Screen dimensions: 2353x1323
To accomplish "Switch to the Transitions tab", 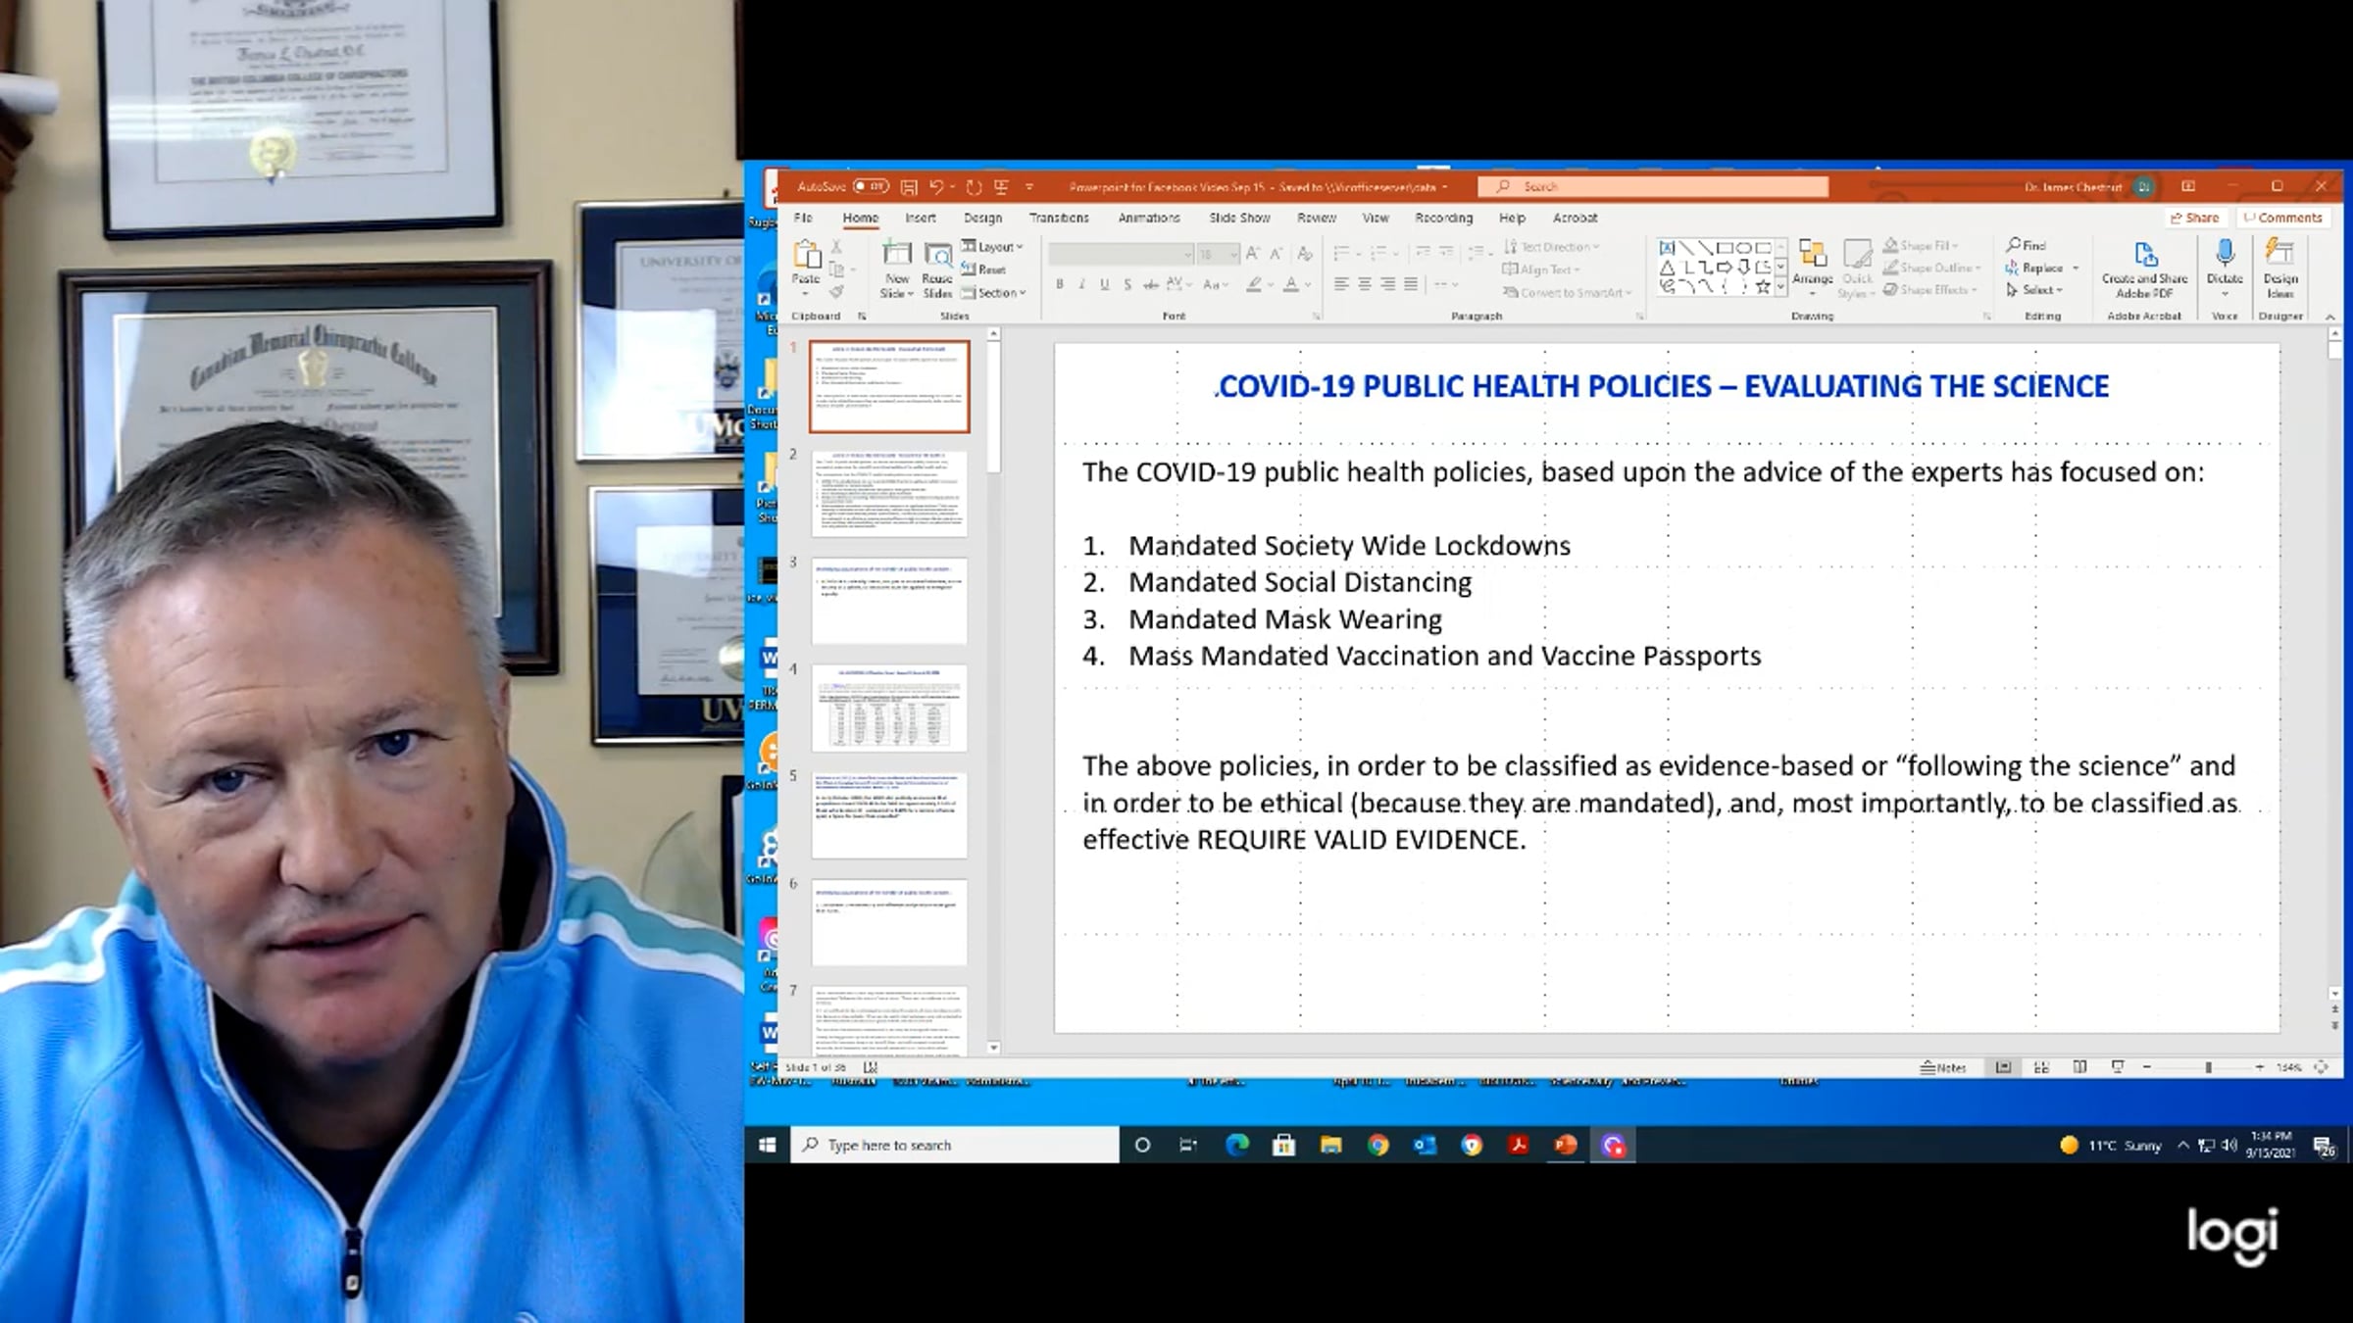I will point(1059,218).
